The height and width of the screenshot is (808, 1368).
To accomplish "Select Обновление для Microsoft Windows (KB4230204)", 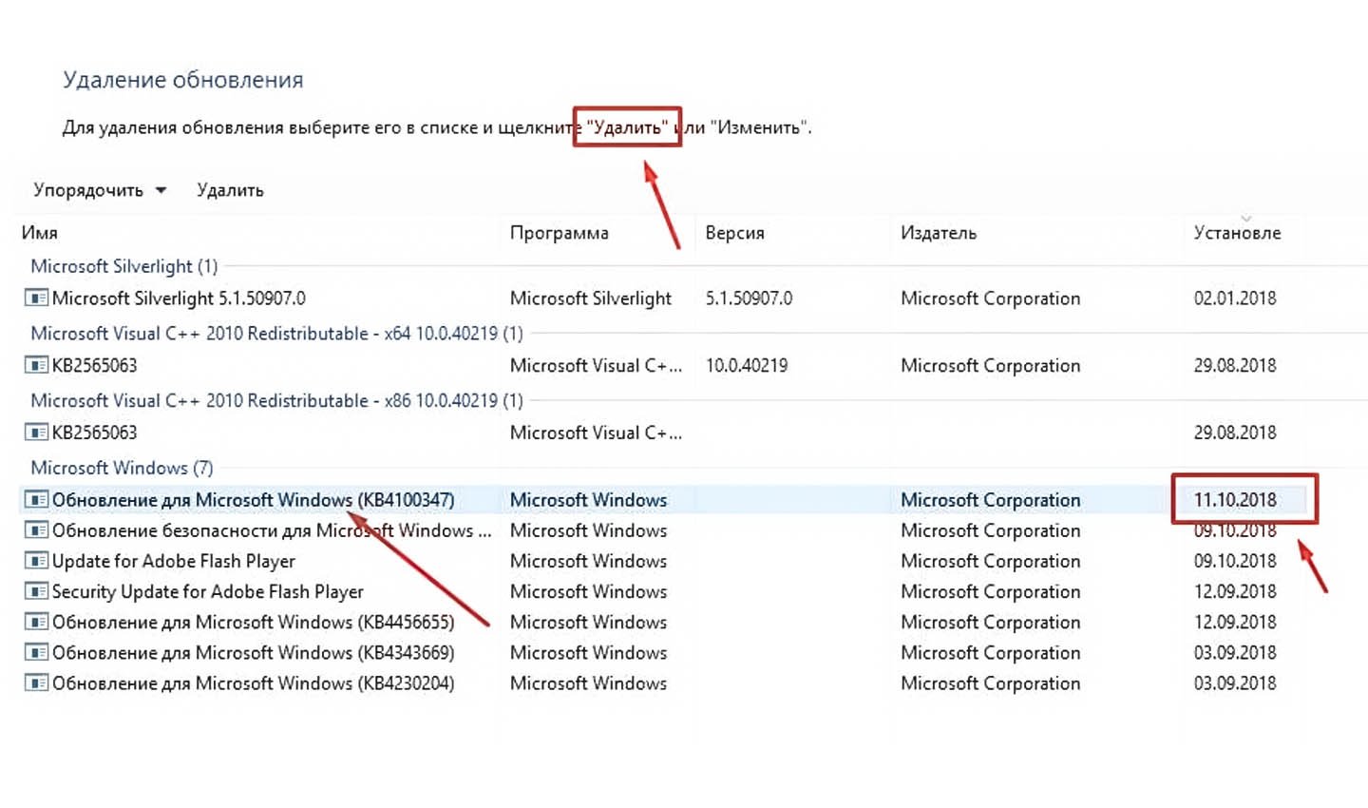I will coord(253,683).
